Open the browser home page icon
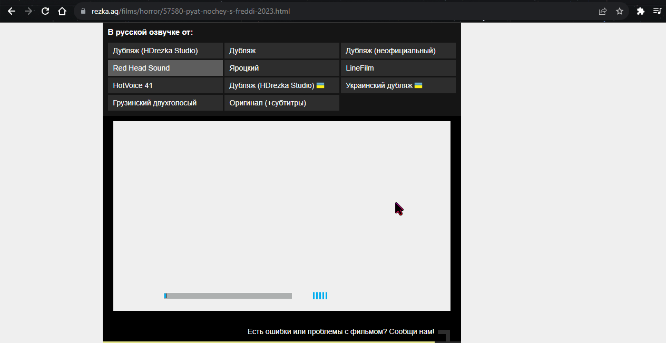Image resolution: width=666 pixels, height=343 pixels. pos(62,11)
